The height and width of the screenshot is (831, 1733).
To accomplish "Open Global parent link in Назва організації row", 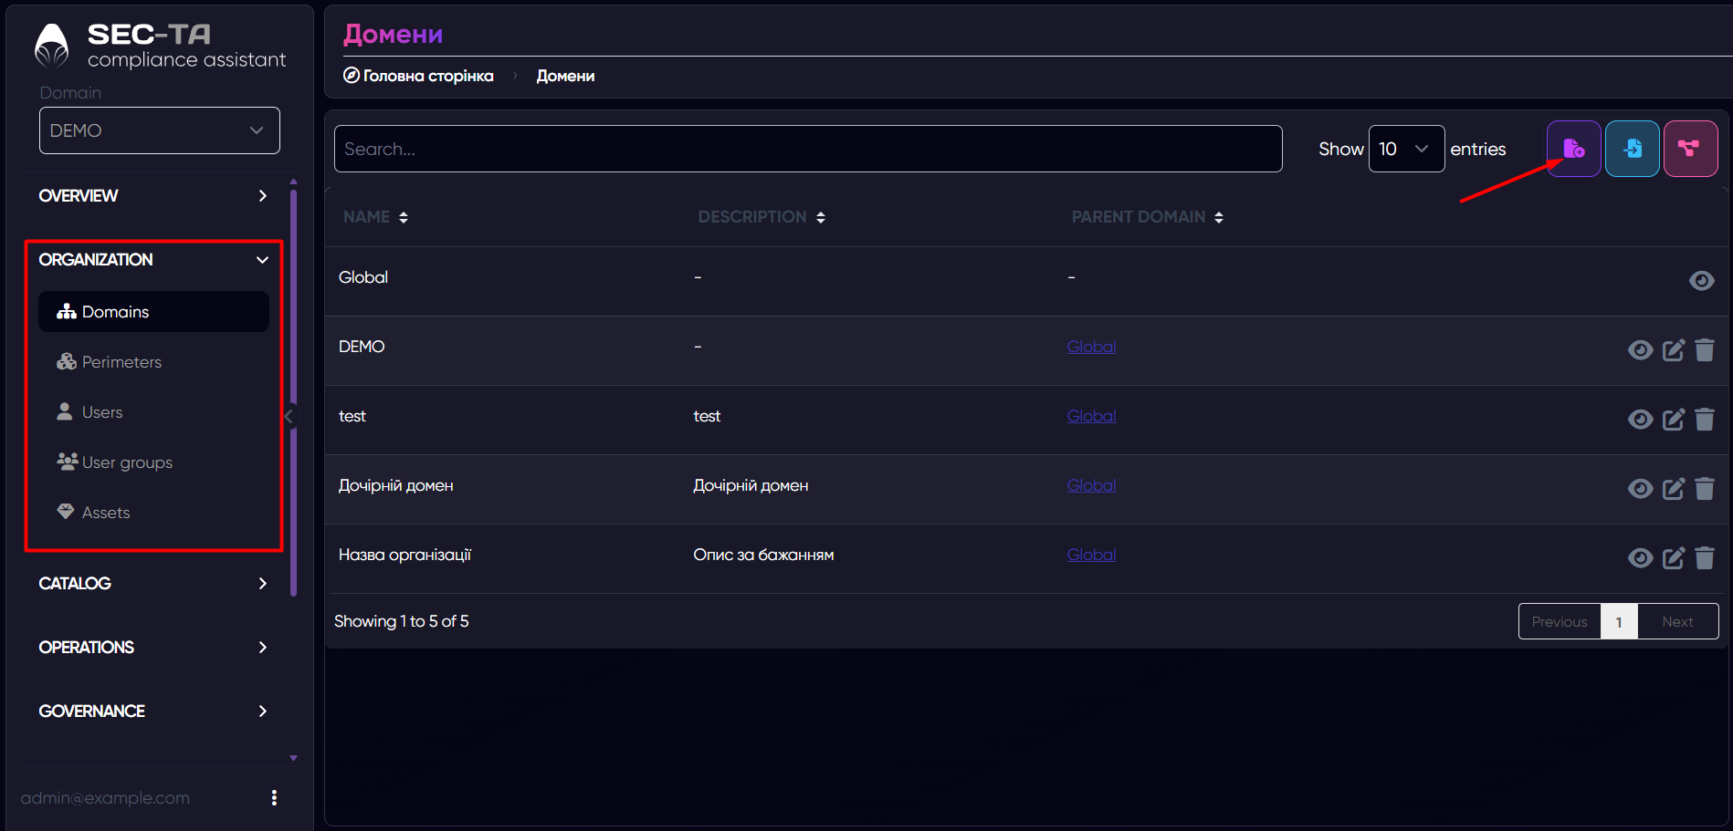I will click(x=1091, y=555).
